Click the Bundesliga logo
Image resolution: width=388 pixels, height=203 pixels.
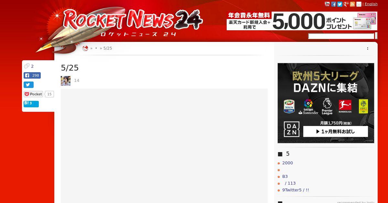coord(345,106)
